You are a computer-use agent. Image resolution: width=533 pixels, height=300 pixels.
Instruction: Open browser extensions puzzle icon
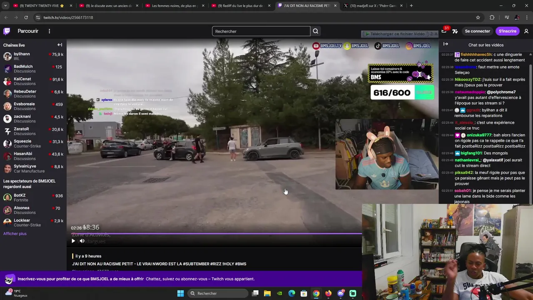pyautogui.click(x=492, y=17)
